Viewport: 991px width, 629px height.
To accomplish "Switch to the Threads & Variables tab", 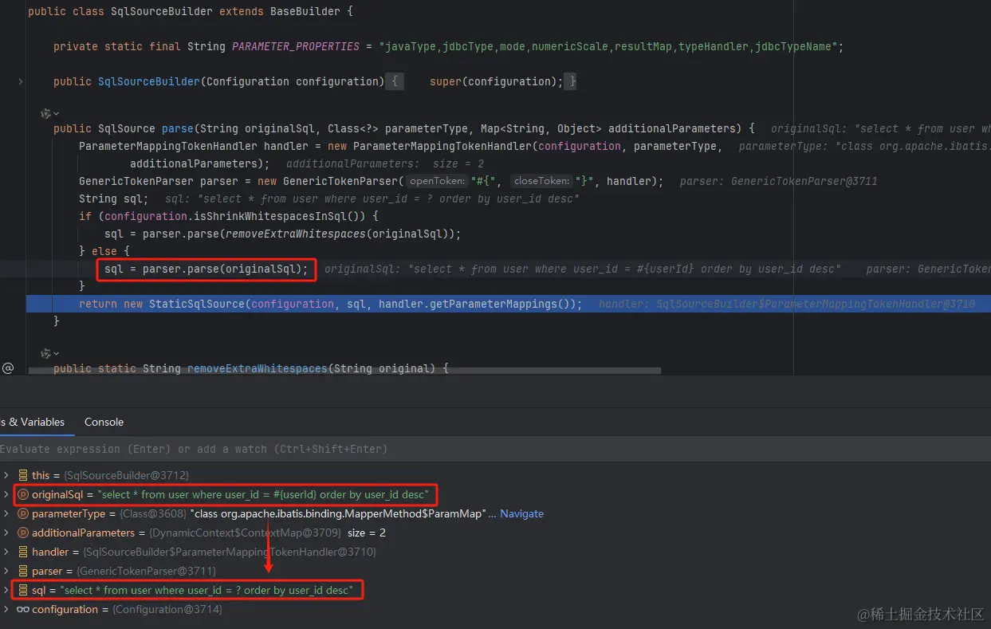I will pyautogui.click(x=33, y=422).
